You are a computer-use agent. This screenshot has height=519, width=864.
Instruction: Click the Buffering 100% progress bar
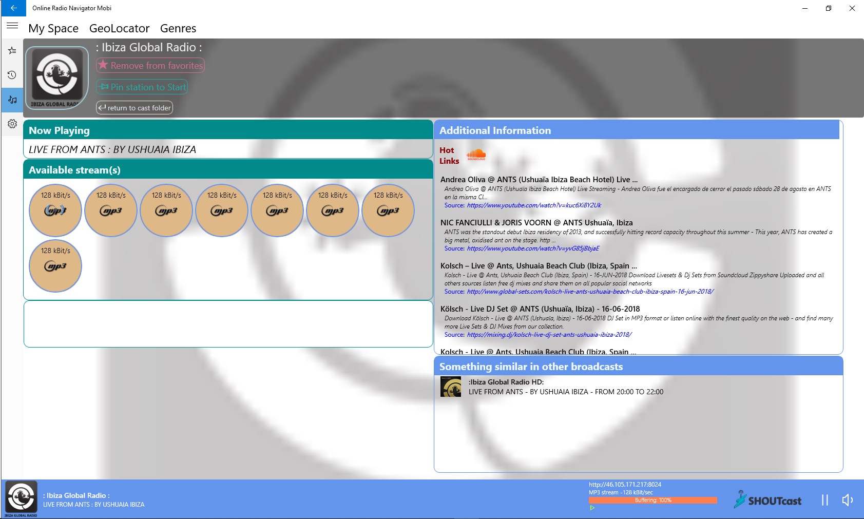(653, 500)
